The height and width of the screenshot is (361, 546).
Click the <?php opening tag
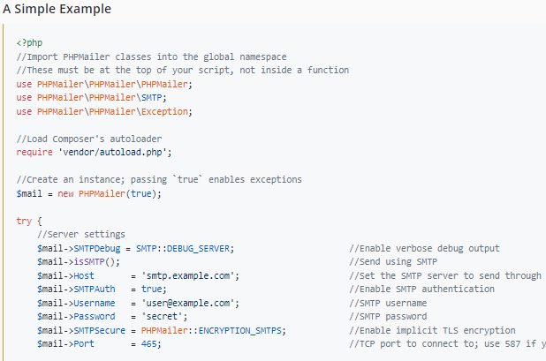pos(29,42)
